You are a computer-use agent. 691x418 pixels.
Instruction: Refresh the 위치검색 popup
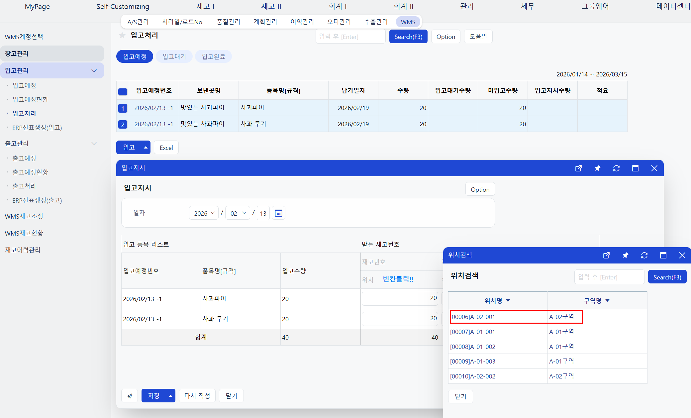click(644, 255)
